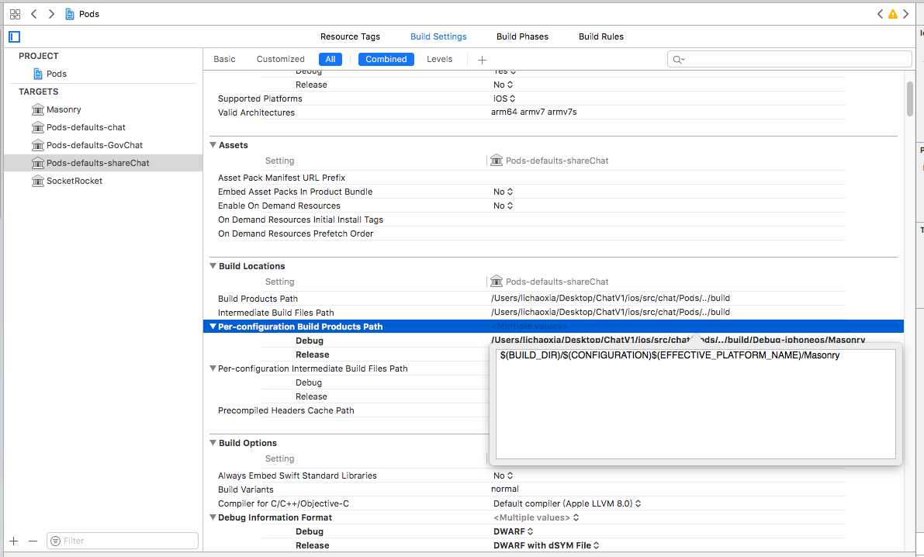
Task: Click the Pods project file icon in path bar
Action: click(70, 13)
